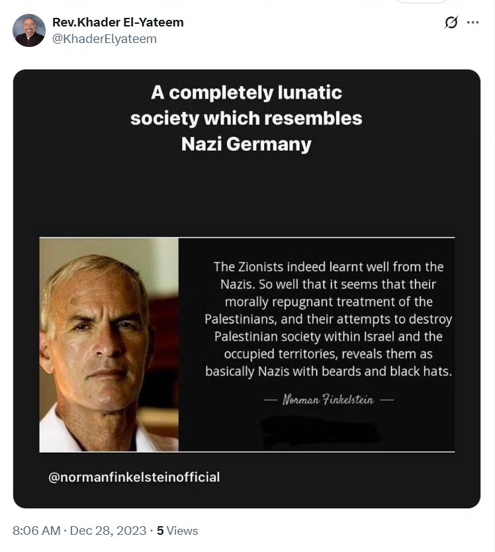Click the word 'Nazi Germany' in headline

[x=246, y=144]
